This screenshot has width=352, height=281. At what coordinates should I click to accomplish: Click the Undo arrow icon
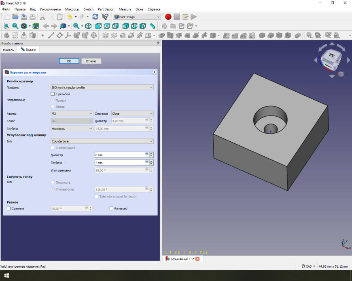click(x=70, y=17)
